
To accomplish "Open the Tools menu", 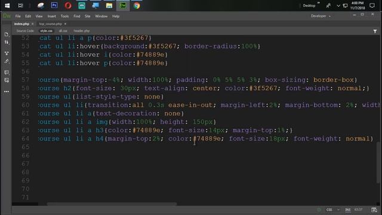I will click(64, 16).
